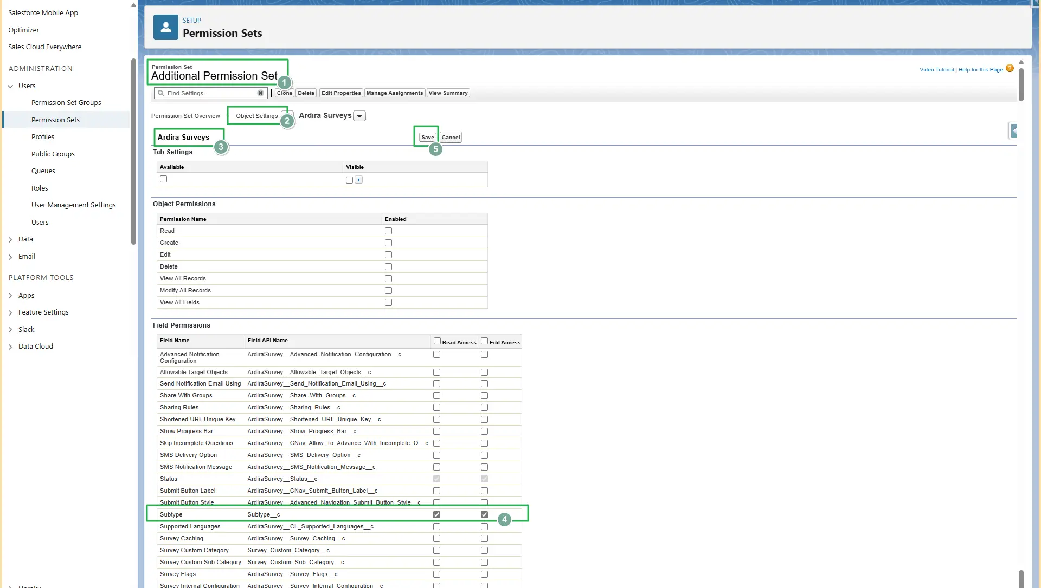Clear the Find Settings search box
The width and height of the screenshot is (1041, 588).
(260, 93)
